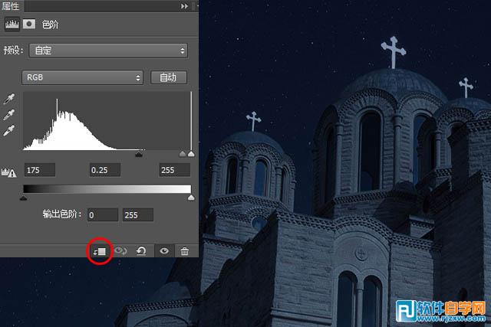The height and width of the screenshot is (327, 491).
Task: Click the white output level slider
Action: [x=191, y=198]
